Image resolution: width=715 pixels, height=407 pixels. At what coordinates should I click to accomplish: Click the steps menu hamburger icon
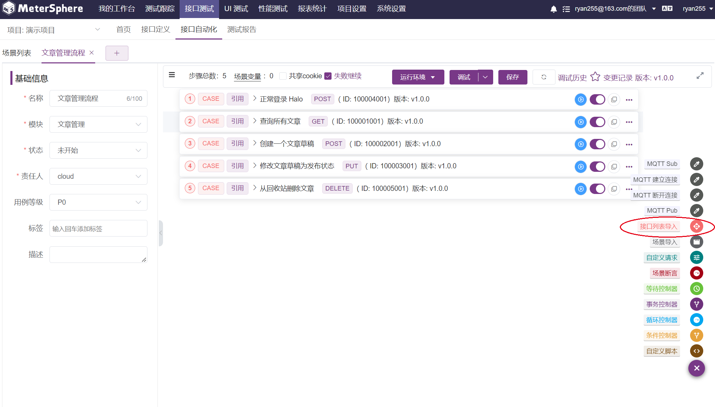click(x=172, y=75)
